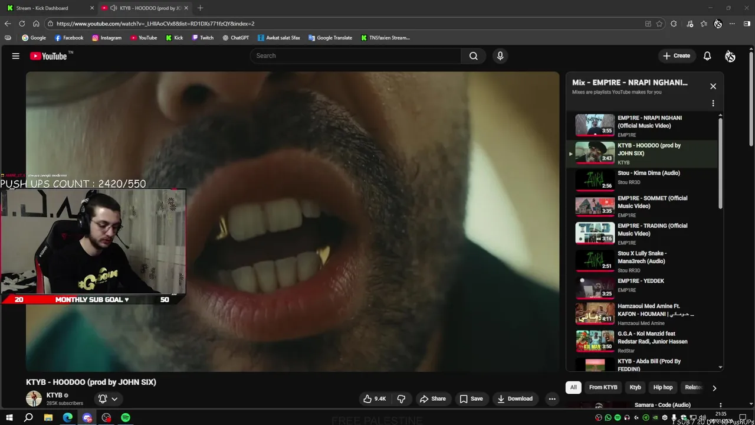Viewport: 755px width, 425px height.
Task: Play EMP1RE - TRADING from playlist
Action: (643, 234)
